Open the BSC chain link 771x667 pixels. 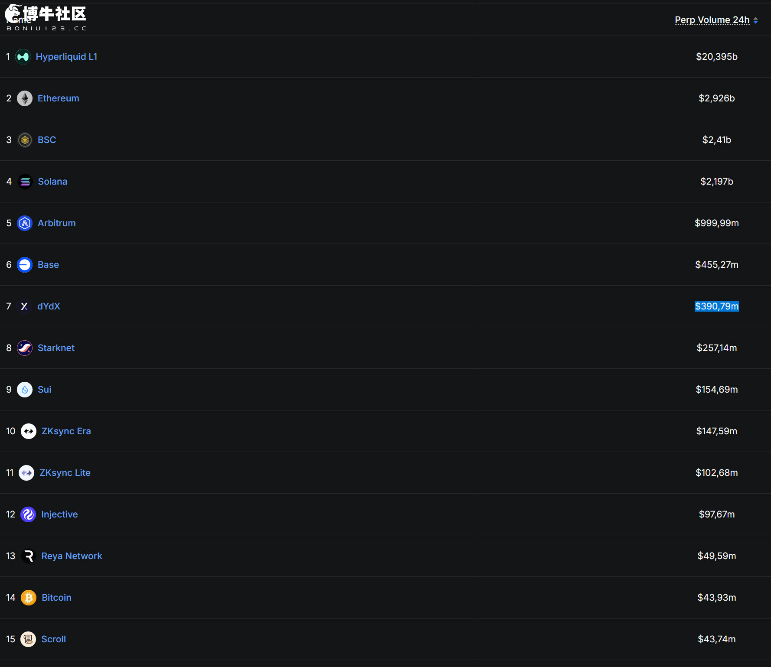[47, 140]
